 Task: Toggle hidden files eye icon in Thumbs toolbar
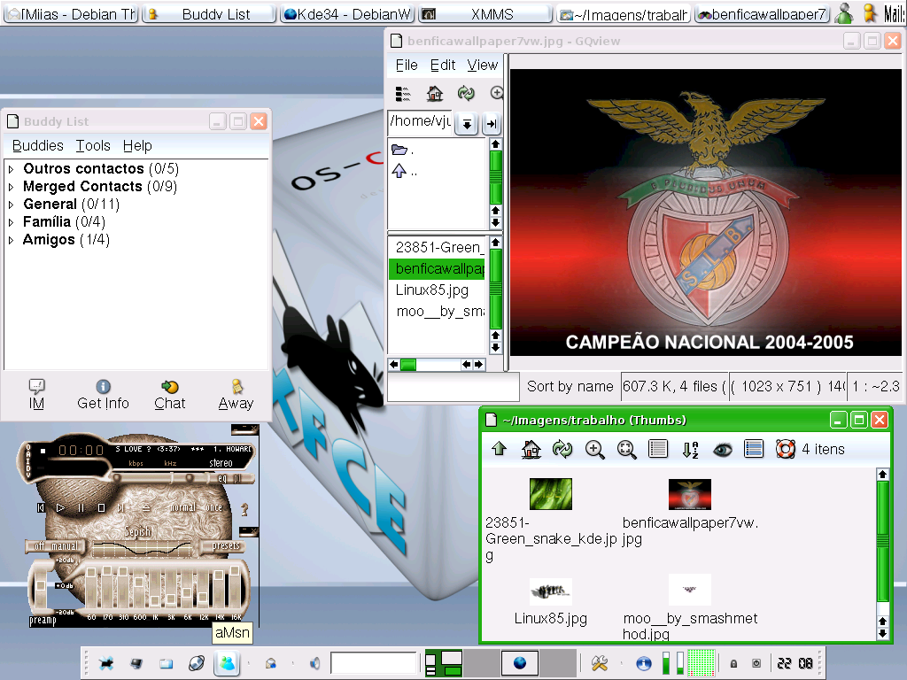click(722, 449)
